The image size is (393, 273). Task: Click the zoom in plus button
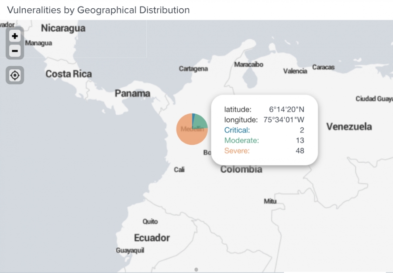click(15, 36)
